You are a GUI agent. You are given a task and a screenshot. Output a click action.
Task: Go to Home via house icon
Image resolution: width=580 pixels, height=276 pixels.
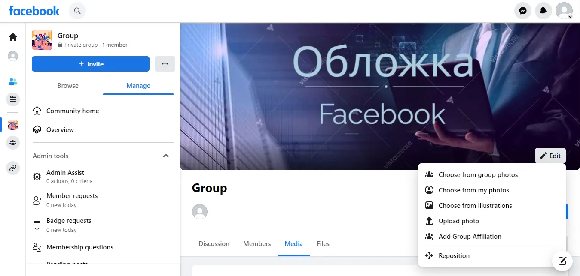click(x=13, y=37)
